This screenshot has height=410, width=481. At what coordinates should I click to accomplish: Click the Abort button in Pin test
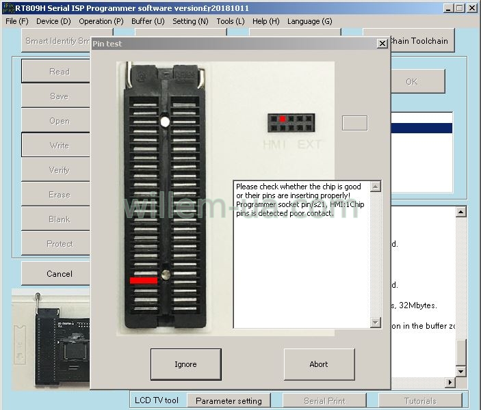click(x=319, y=364)
